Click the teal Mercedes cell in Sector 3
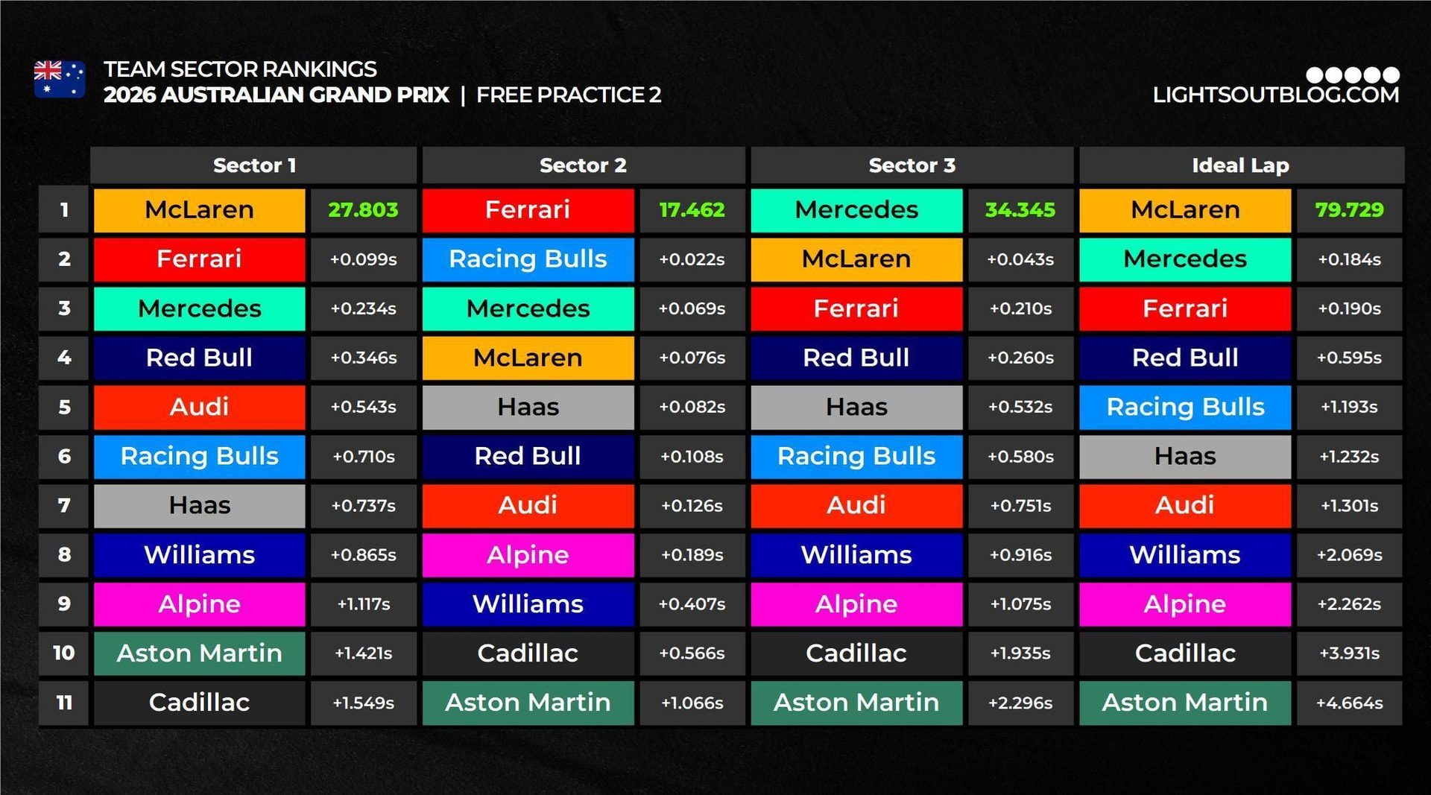This screenshot has width=1431, height=795. pos(856,210)
